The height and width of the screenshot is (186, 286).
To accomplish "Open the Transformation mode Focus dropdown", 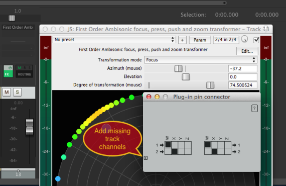I will 201,60.
